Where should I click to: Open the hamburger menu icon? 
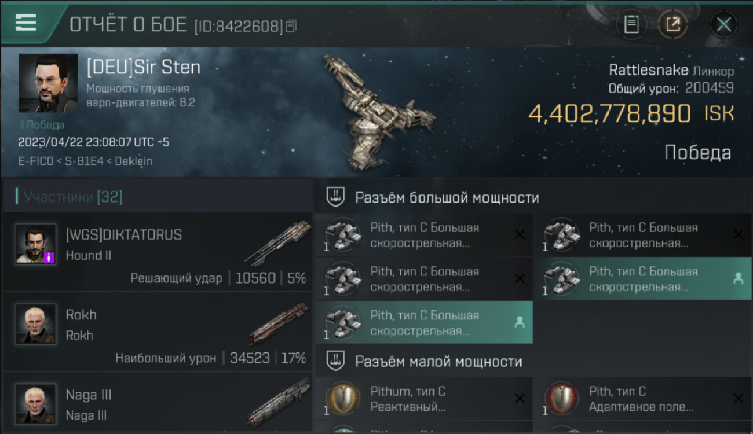[25, 23]
